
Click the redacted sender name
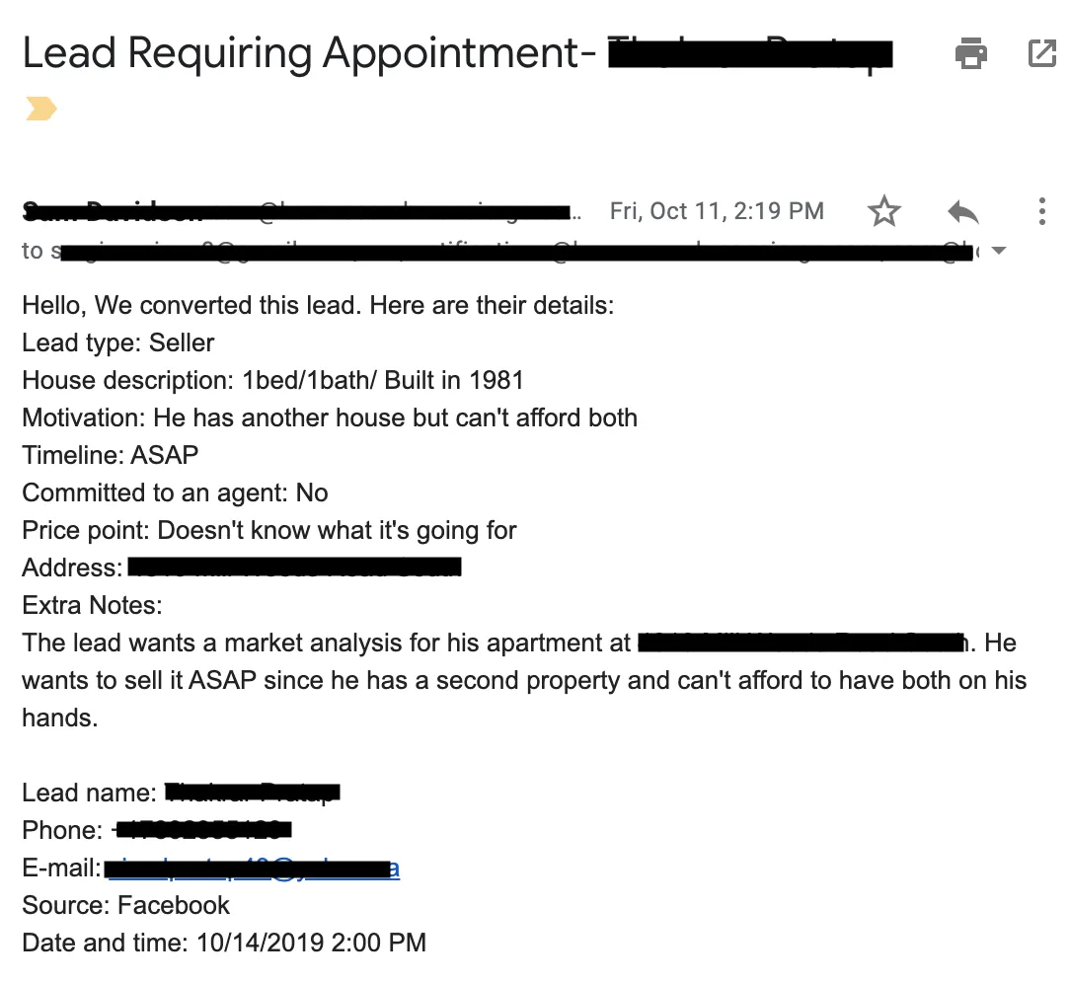click(114, 211)
